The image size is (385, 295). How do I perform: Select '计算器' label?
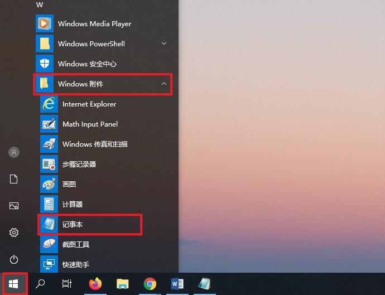coord(73,204)
